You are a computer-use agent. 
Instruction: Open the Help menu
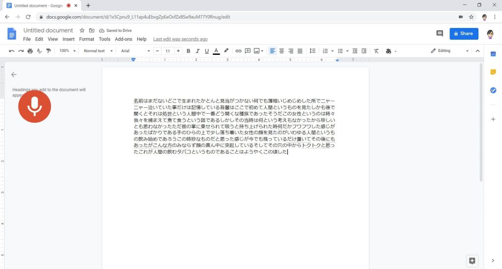click(x=142, y=39)
